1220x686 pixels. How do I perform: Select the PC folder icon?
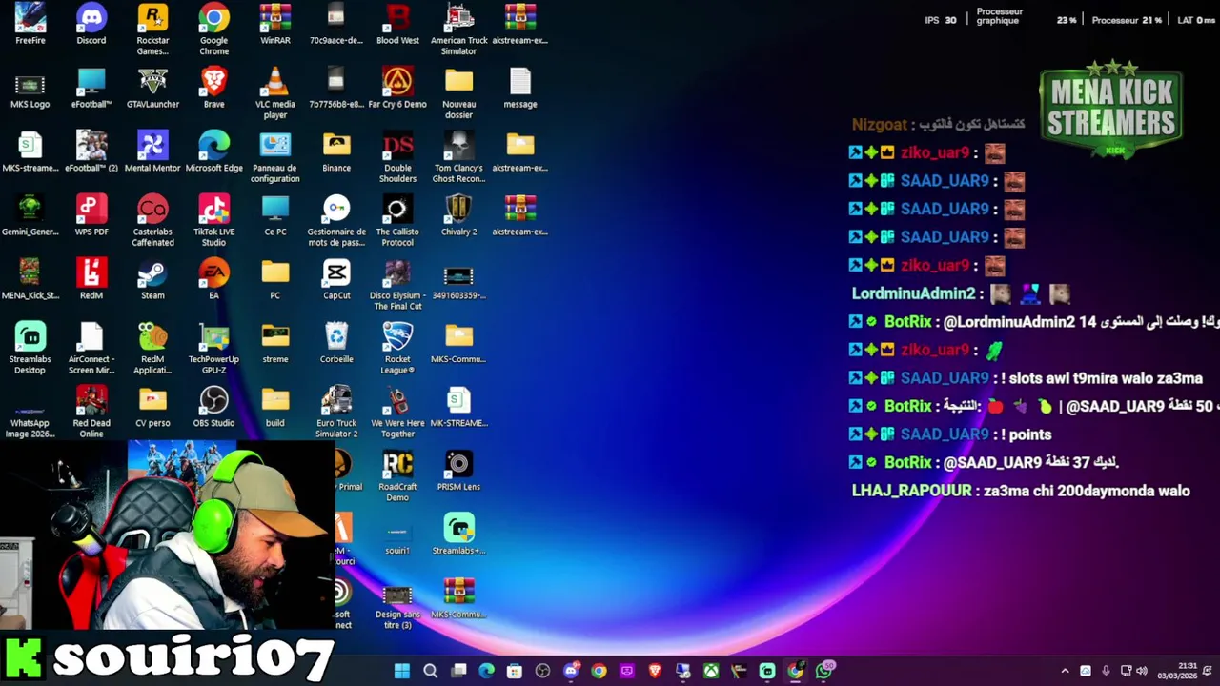coord(275,279)
